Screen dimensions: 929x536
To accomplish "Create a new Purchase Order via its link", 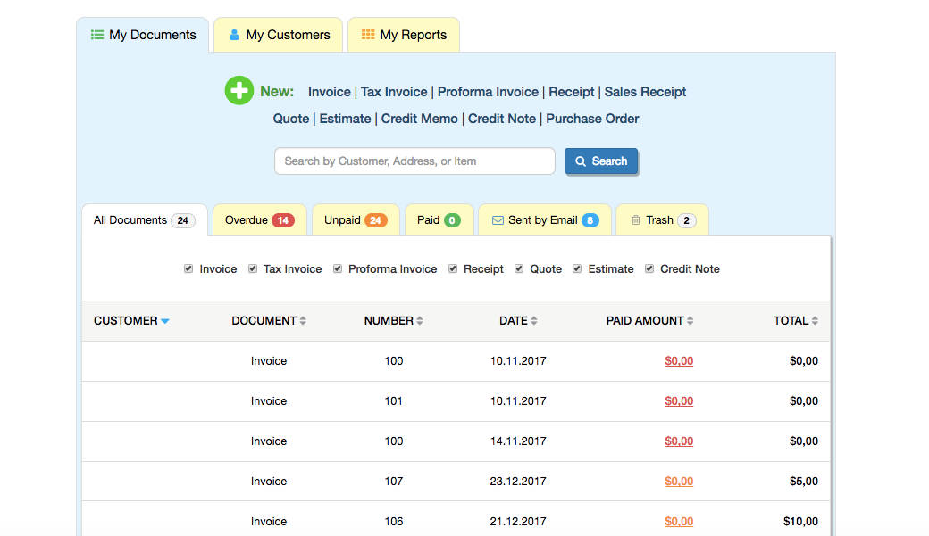I will 592,118.
